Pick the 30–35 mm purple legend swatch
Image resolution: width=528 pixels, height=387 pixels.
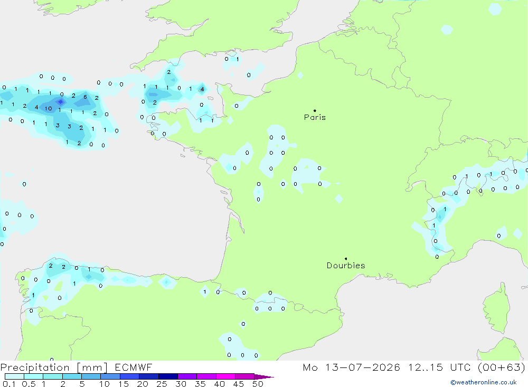click(x=187, y=376)
